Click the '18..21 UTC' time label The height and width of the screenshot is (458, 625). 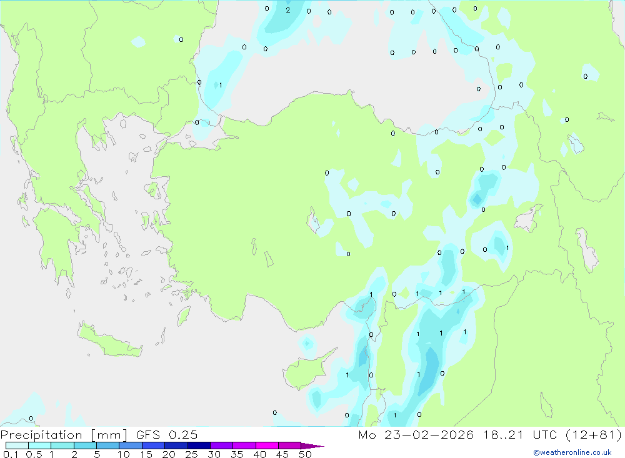(x=520, y=434)
